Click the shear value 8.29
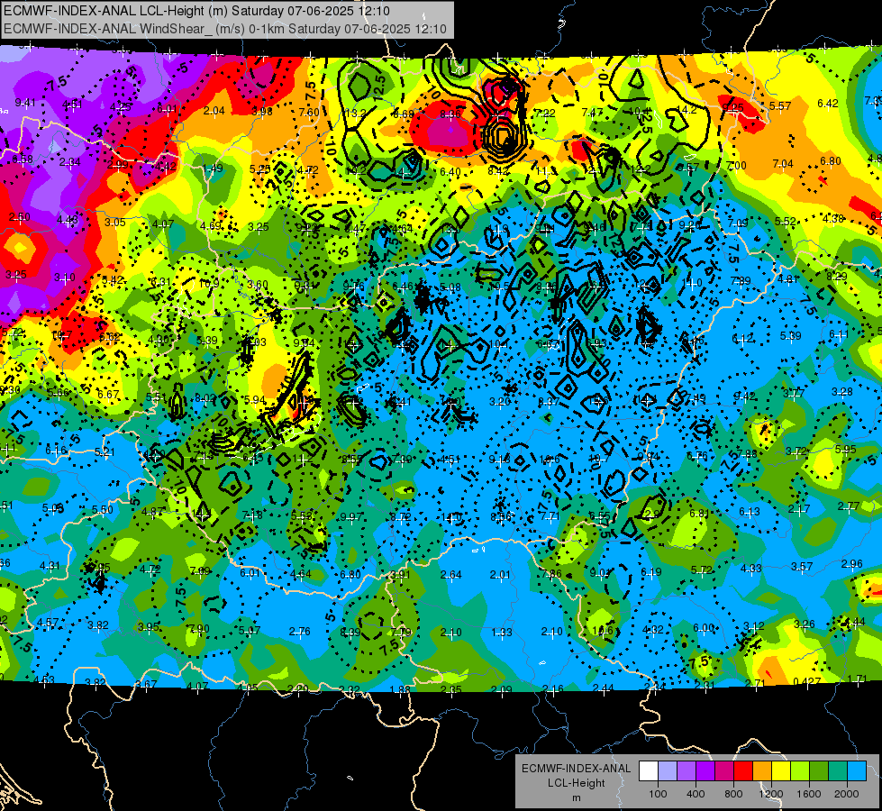The image size is (882, 811). click(x=837, y=276)
